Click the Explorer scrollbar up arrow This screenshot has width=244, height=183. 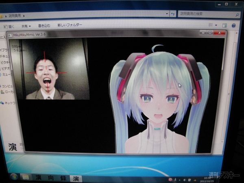[237, 33]
